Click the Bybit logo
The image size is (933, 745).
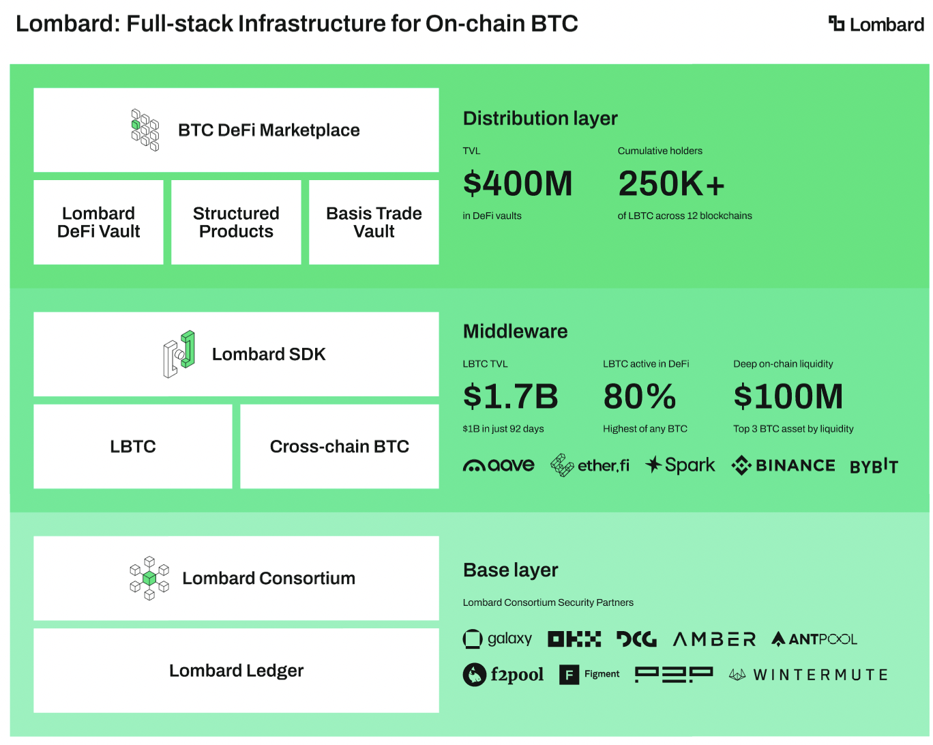click(x=874, y=466)
